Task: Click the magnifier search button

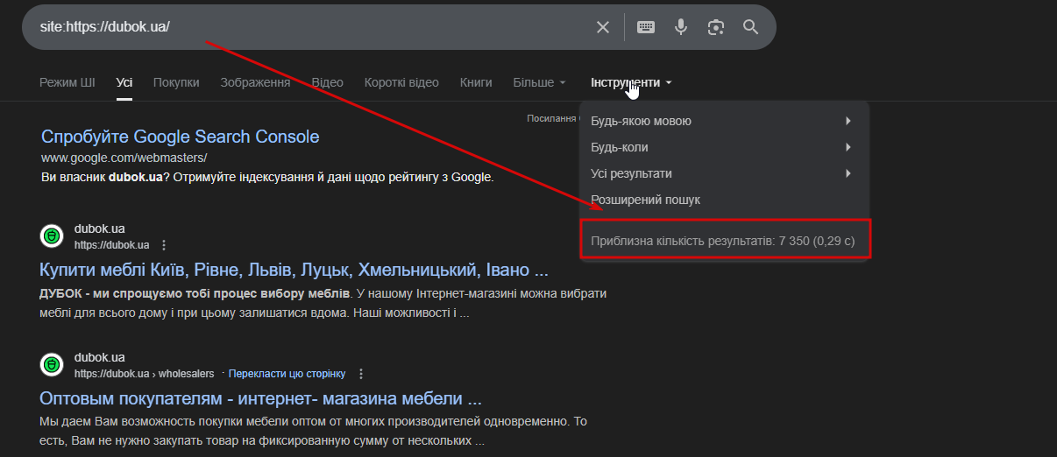Action: pyautogui.click(x=751, y=27)
